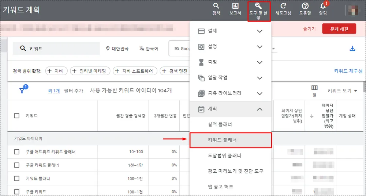The height and width of the screenshot is (196, 366).
Task: Toggle the select-all checkbox in header row
Action: click(x=16, y=116)
